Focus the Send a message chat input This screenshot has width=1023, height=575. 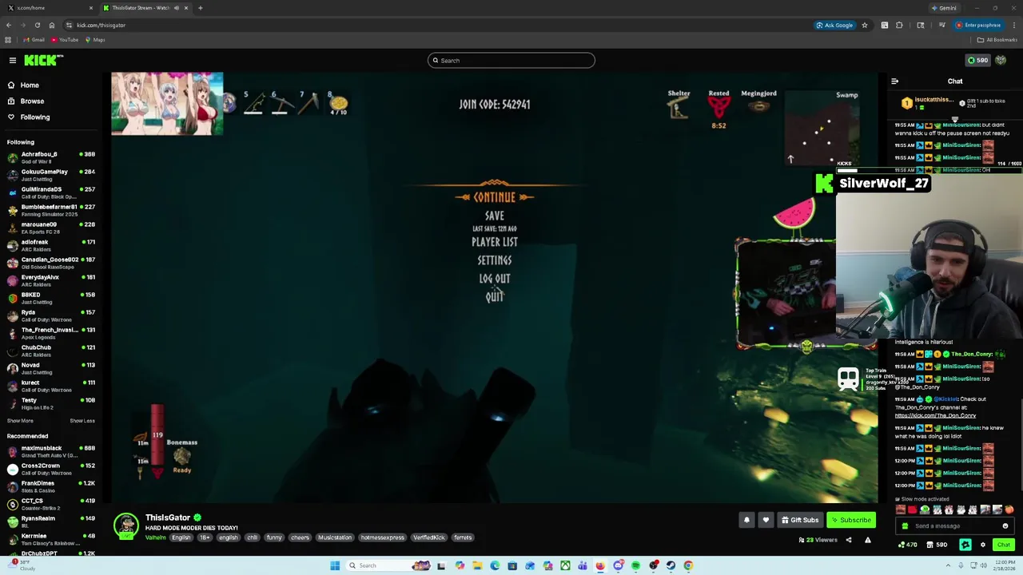pyautogui.click(x=955, y=526)
